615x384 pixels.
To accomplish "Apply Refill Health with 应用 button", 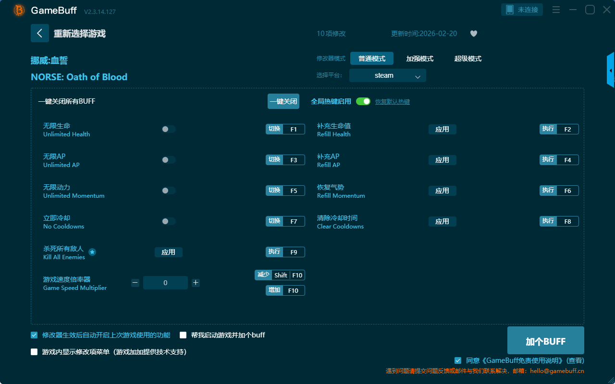I will click(x=442, y=129).
